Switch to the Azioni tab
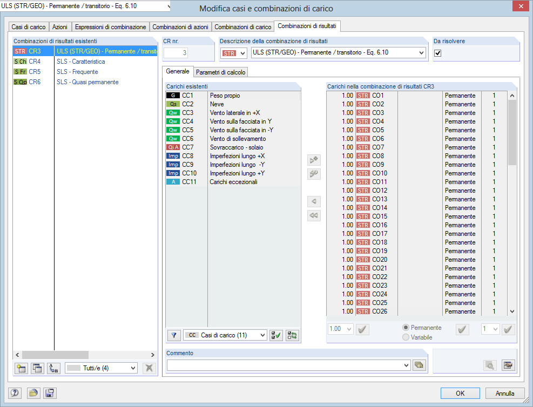The height and width of the screenshot is (407, 533). (60, 27)
